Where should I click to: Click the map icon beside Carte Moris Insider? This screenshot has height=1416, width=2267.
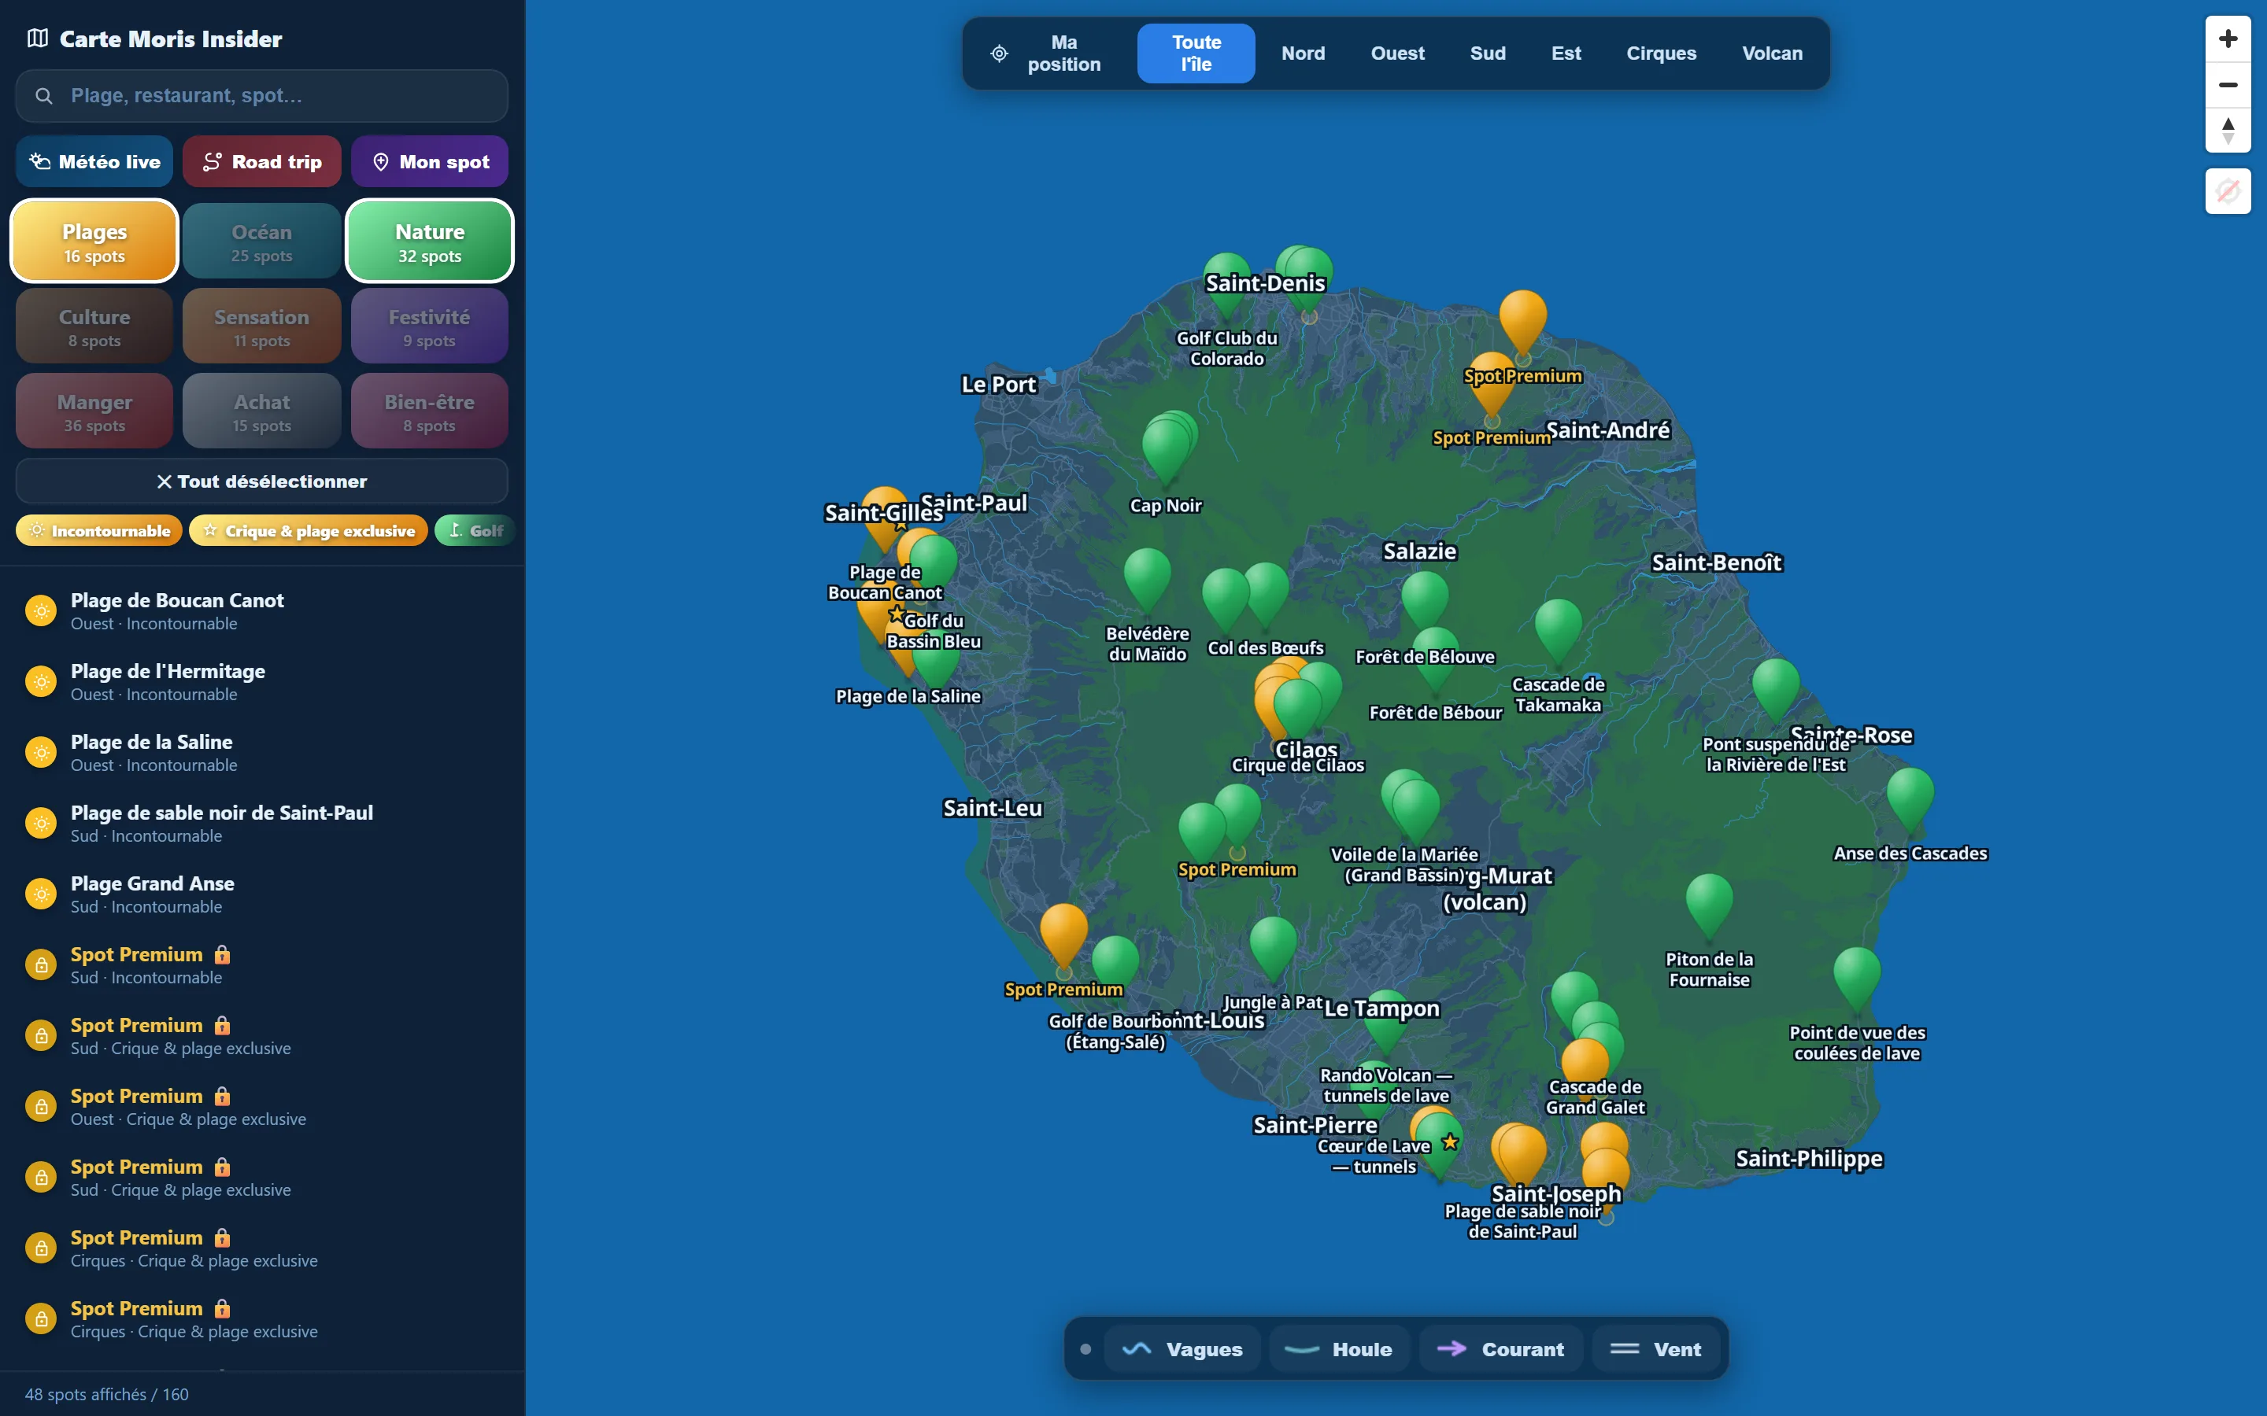coord(38,39)
